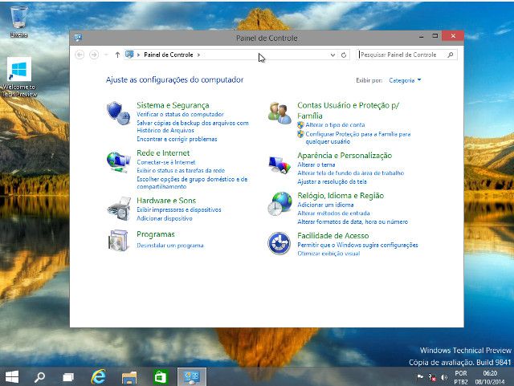The image size is (514, 386).
Task: Open the Rede e Internet category link
Action: pos(163,153)
